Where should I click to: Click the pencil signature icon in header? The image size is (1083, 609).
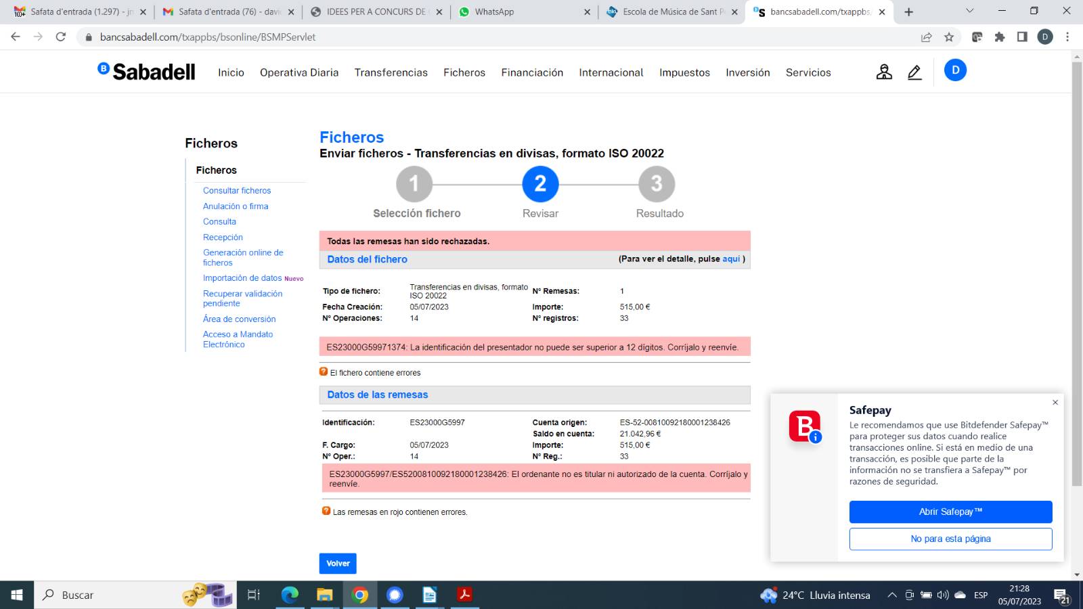pos(914,72)
